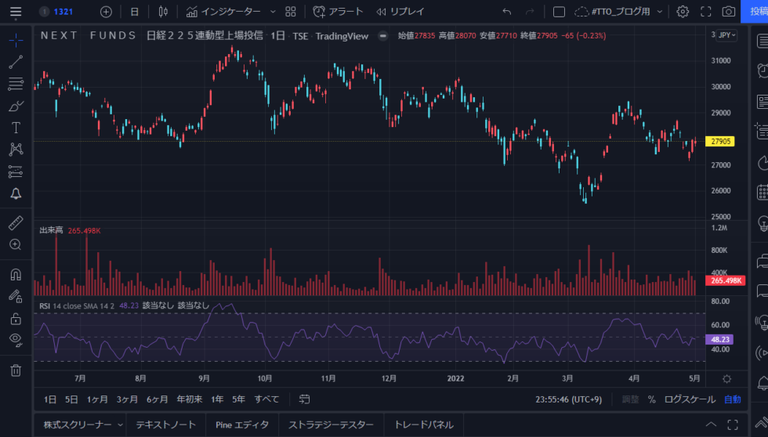Open the hamburger main menu
Image resolution: width=768 pixels, height=437 pixels.
click(16, 12)
